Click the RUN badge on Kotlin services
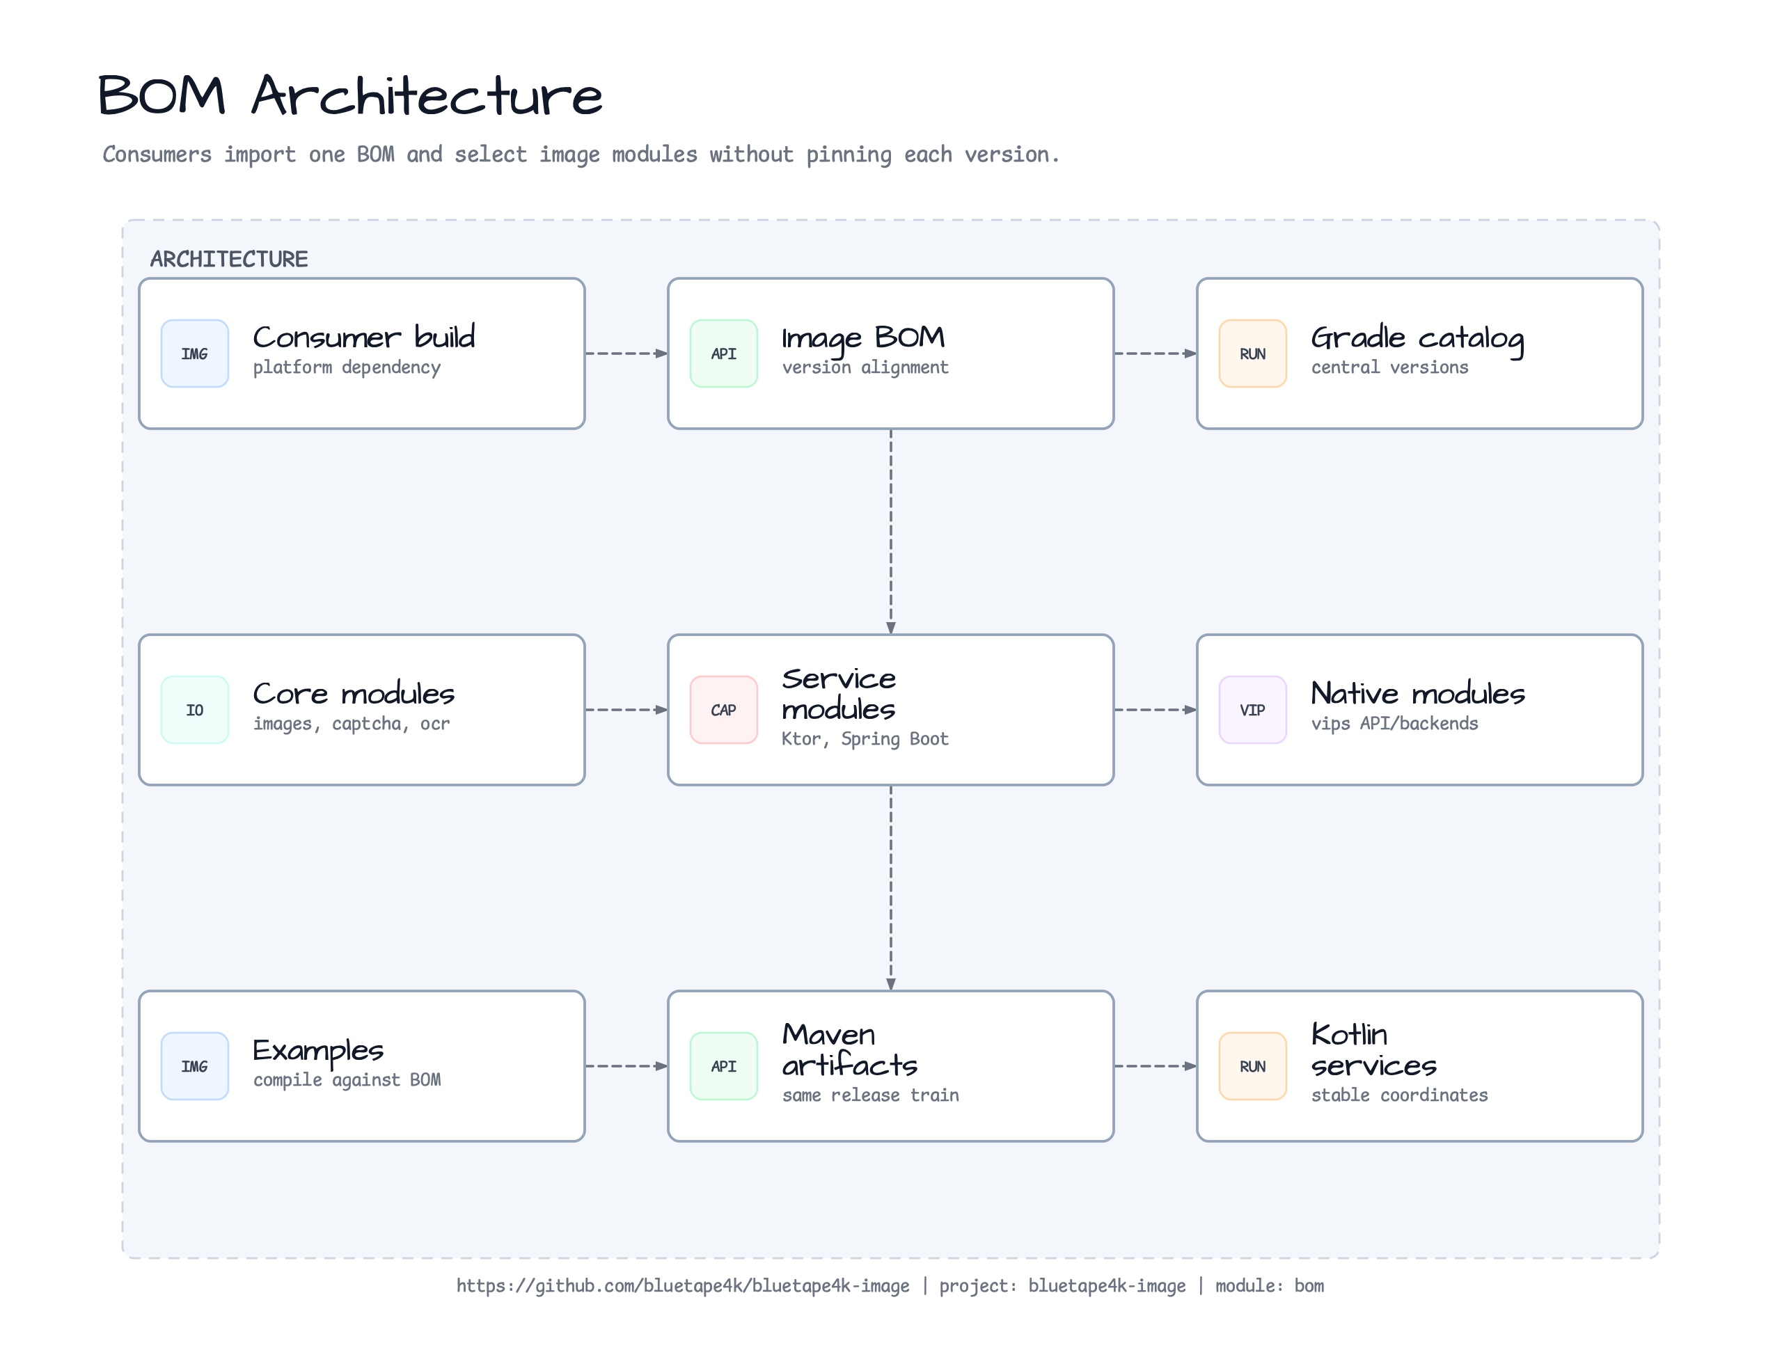This screenshot has width=1782, height=1364. 1252,1066
